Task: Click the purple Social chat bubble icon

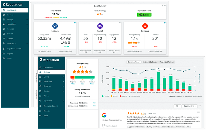Action: coord(100,26)
